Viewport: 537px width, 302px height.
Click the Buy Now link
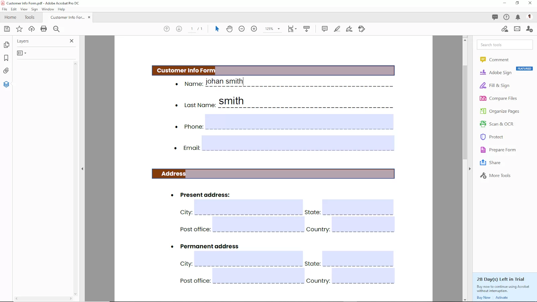pyautogui.click(x=484, y=298)
